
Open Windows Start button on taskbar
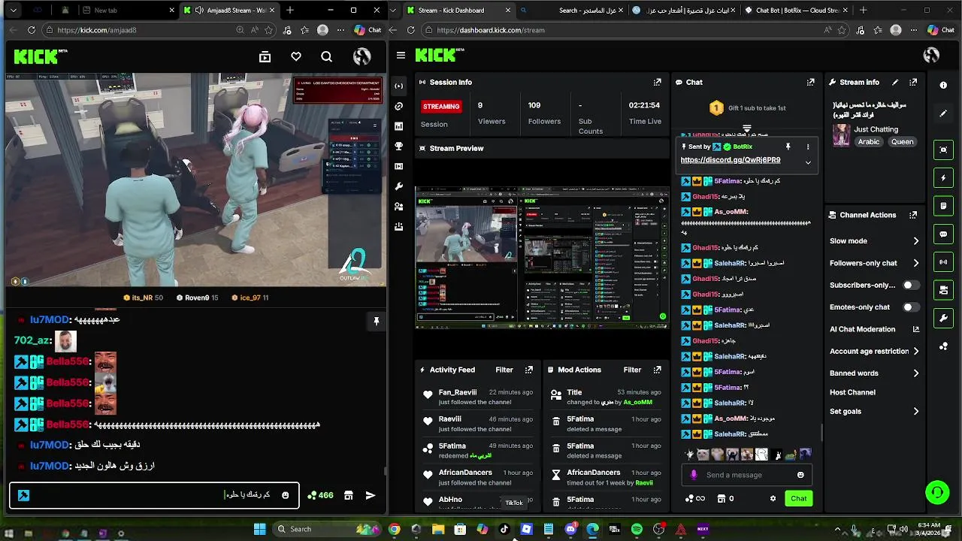tap(259, 529)
